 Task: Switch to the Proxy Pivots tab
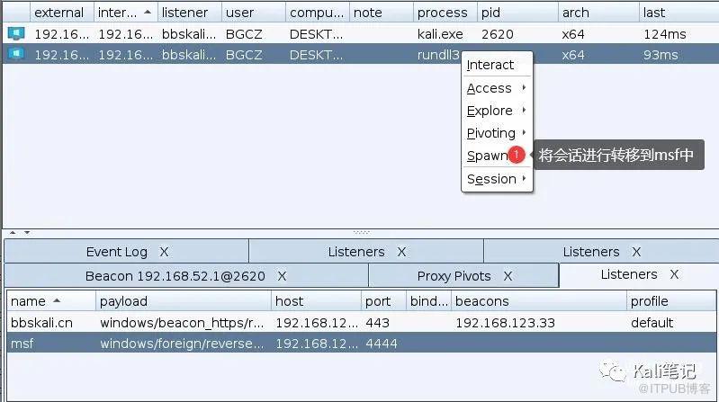tap(454, 276)
